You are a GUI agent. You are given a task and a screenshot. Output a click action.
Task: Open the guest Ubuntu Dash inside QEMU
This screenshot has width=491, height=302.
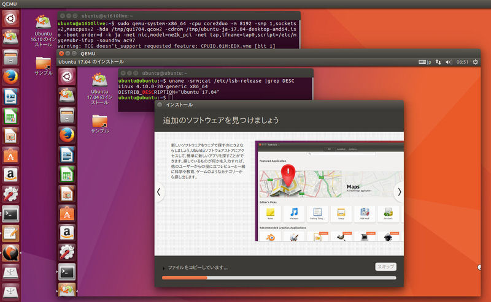[67, 77]
